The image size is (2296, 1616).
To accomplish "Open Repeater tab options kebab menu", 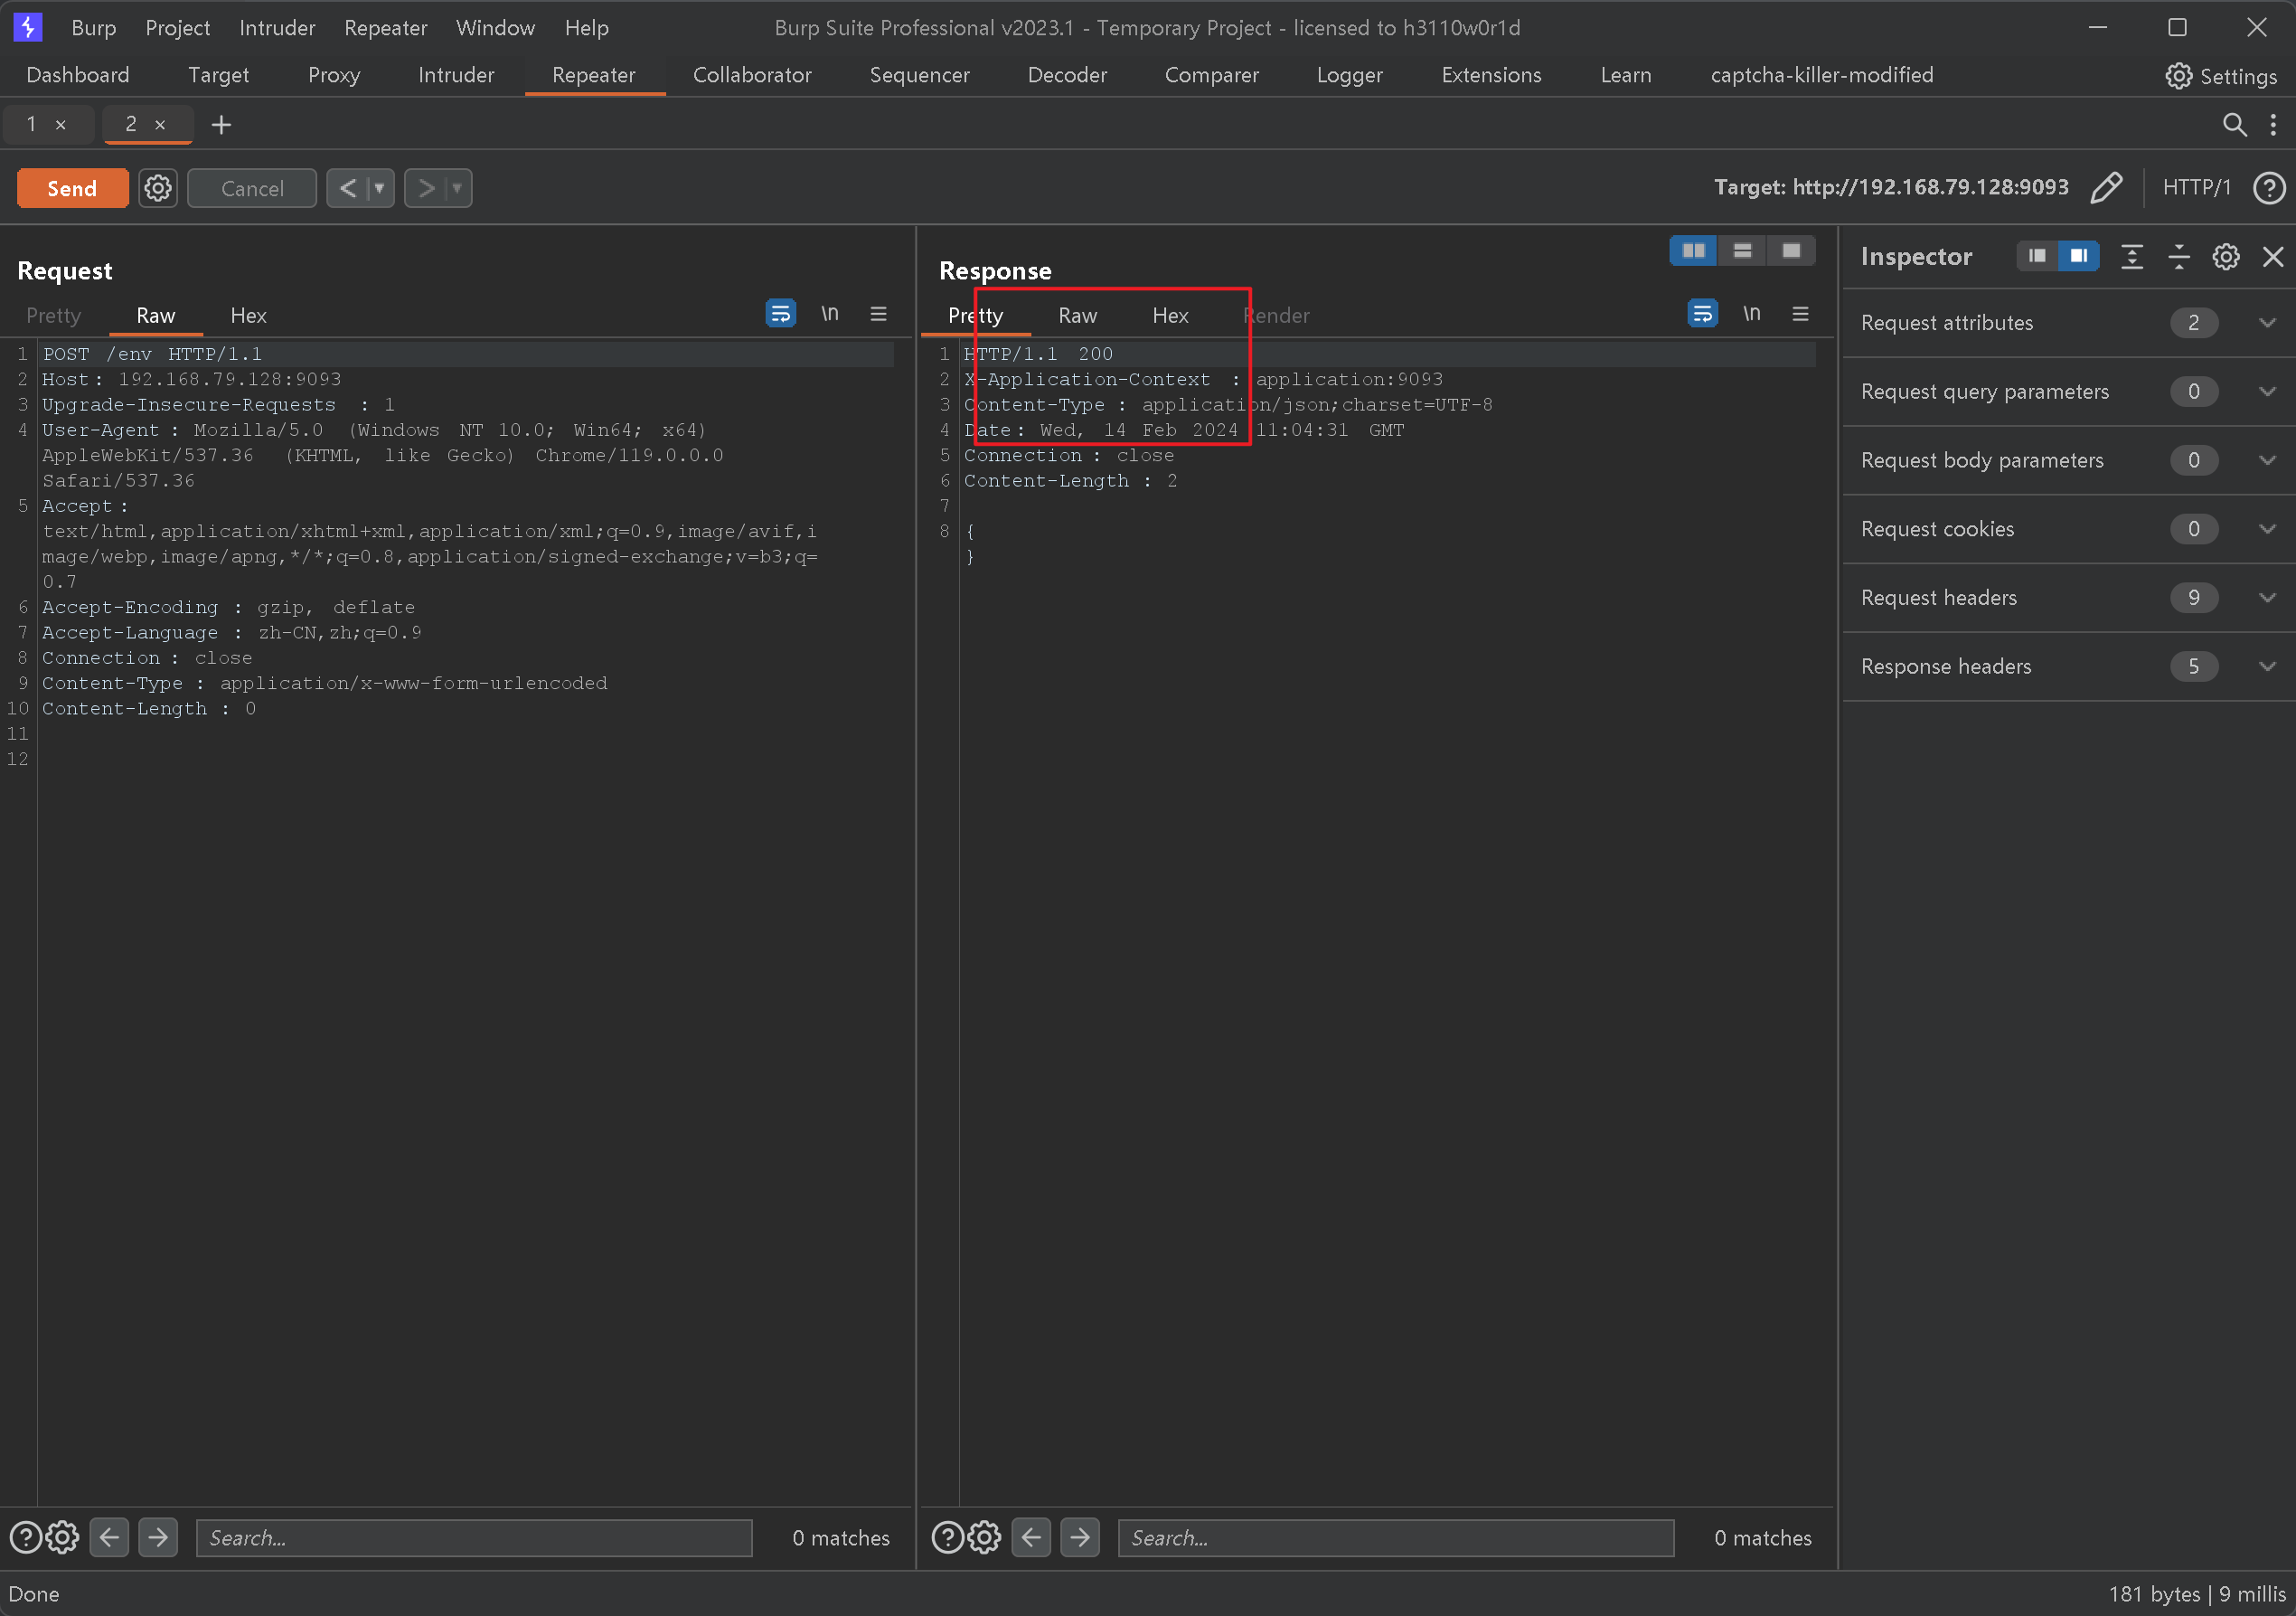I will 2273,124.
